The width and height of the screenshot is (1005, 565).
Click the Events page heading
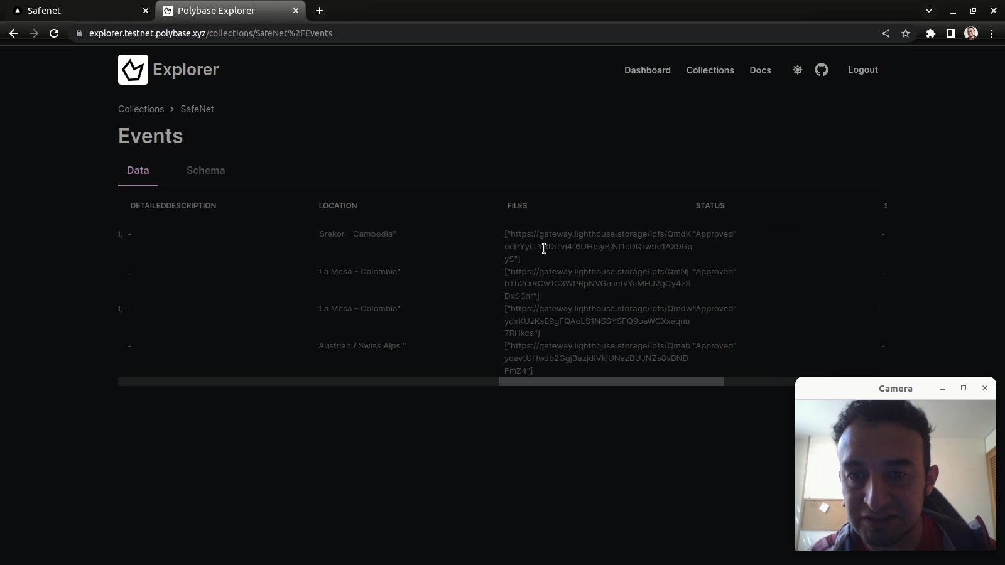pos(151,136)
